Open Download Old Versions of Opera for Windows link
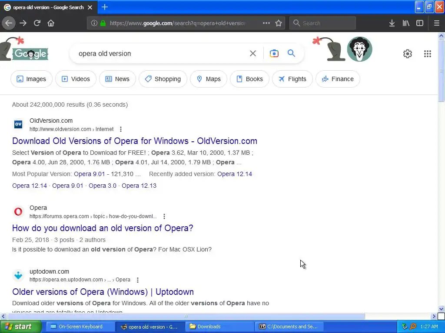445x333 pixels. pyautogui.click(x=135, y=141)
